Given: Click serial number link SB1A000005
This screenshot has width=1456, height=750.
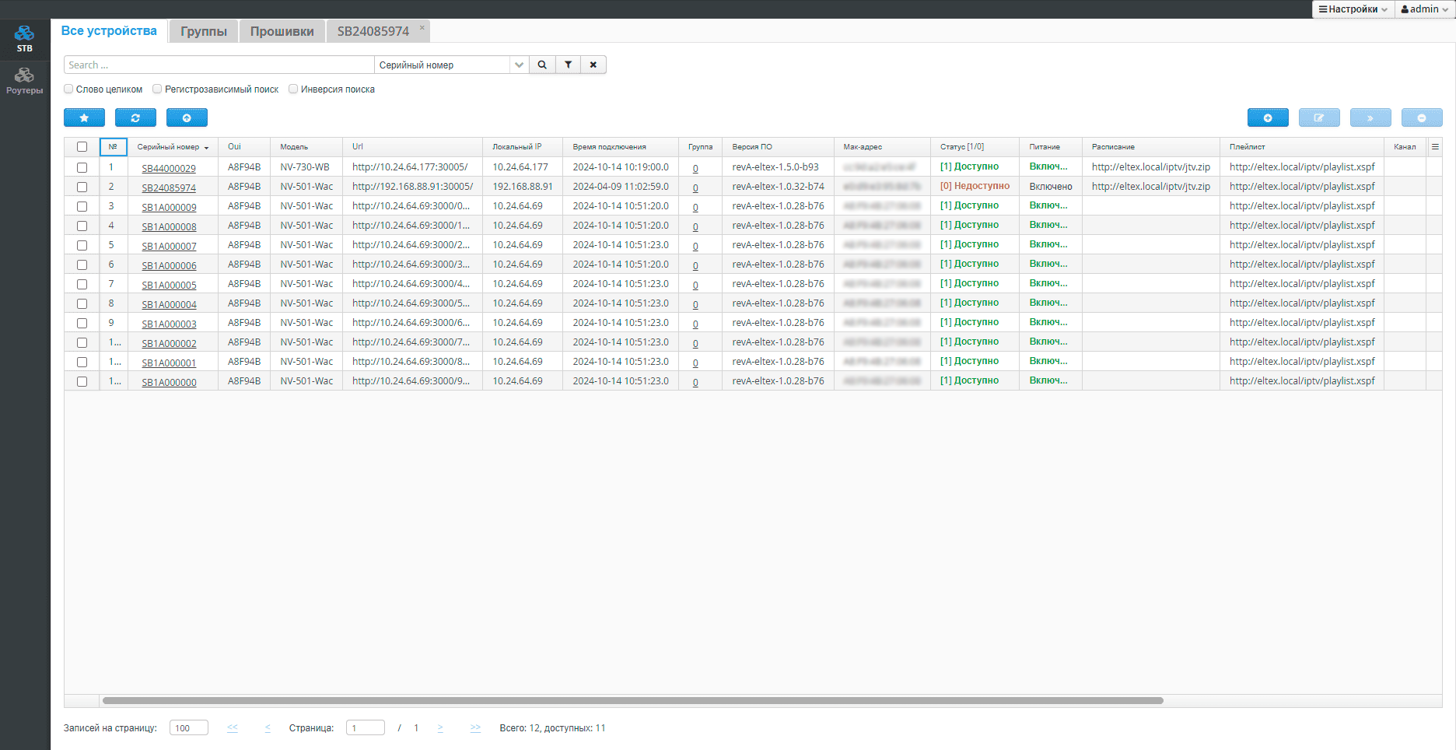Looking at the screenshot, I should click(169, 285).
